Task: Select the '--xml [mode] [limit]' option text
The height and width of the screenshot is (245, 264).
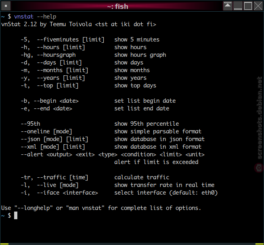Action: pyautogui.click(x=53, y=147)
